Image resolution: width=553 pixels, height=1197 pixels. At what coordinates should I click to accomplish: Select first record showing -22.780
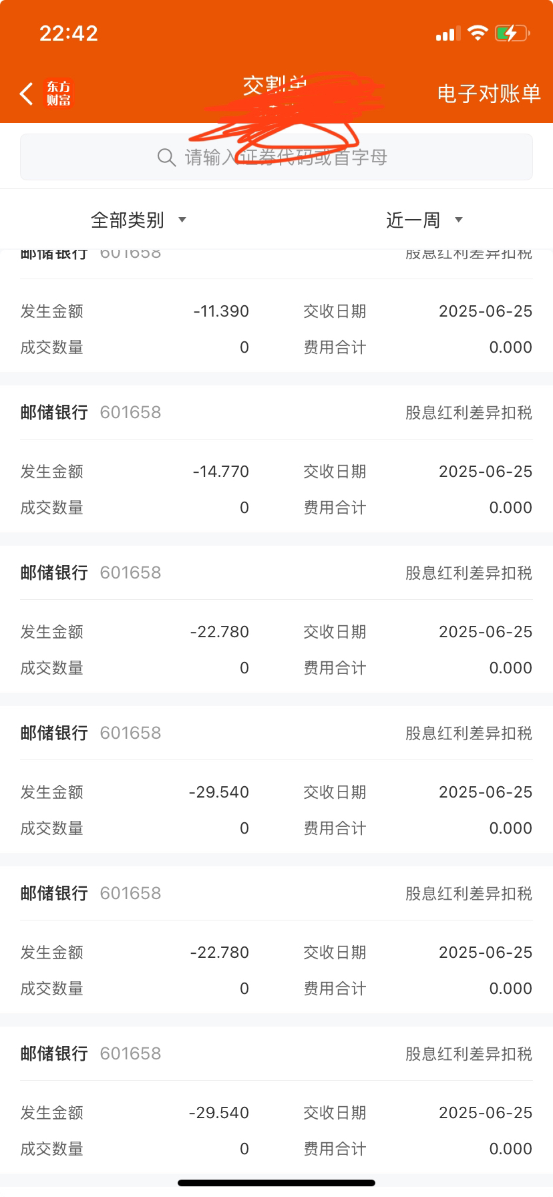pos(276,619)
